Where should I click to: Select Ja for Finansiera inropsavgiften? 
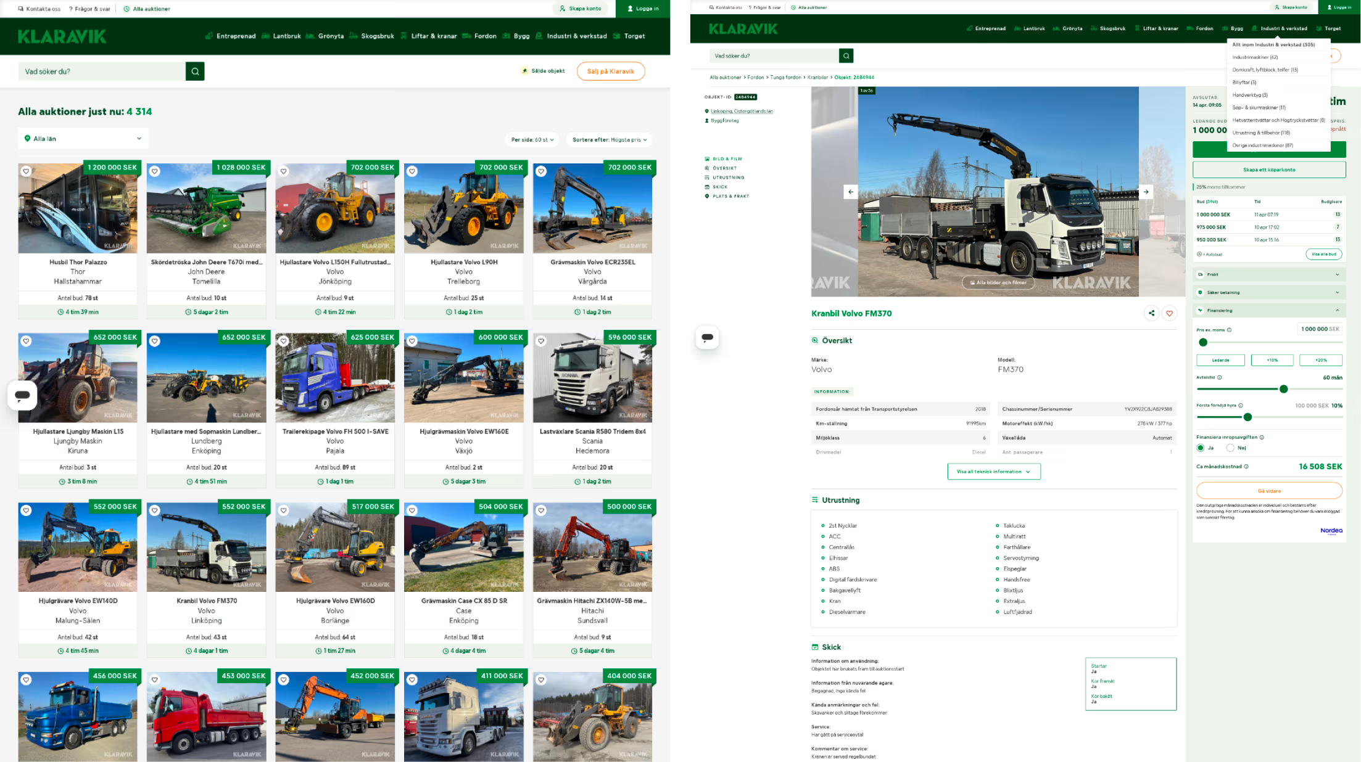[1201, 448]
